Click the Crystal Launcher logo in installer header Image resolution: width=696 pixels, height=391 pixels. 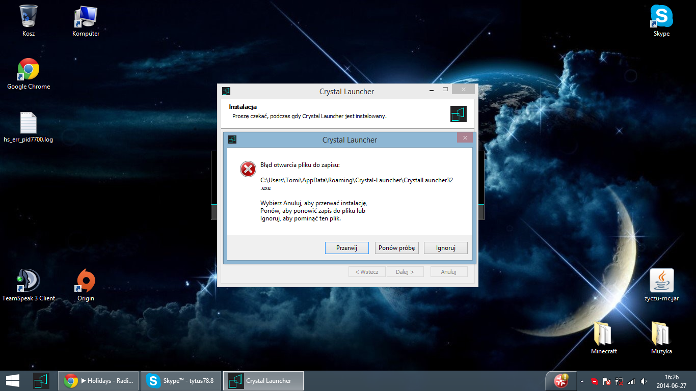click(459, 114)
